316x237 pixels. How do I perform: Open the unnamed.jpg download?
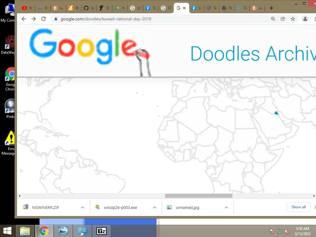point(187,207)
